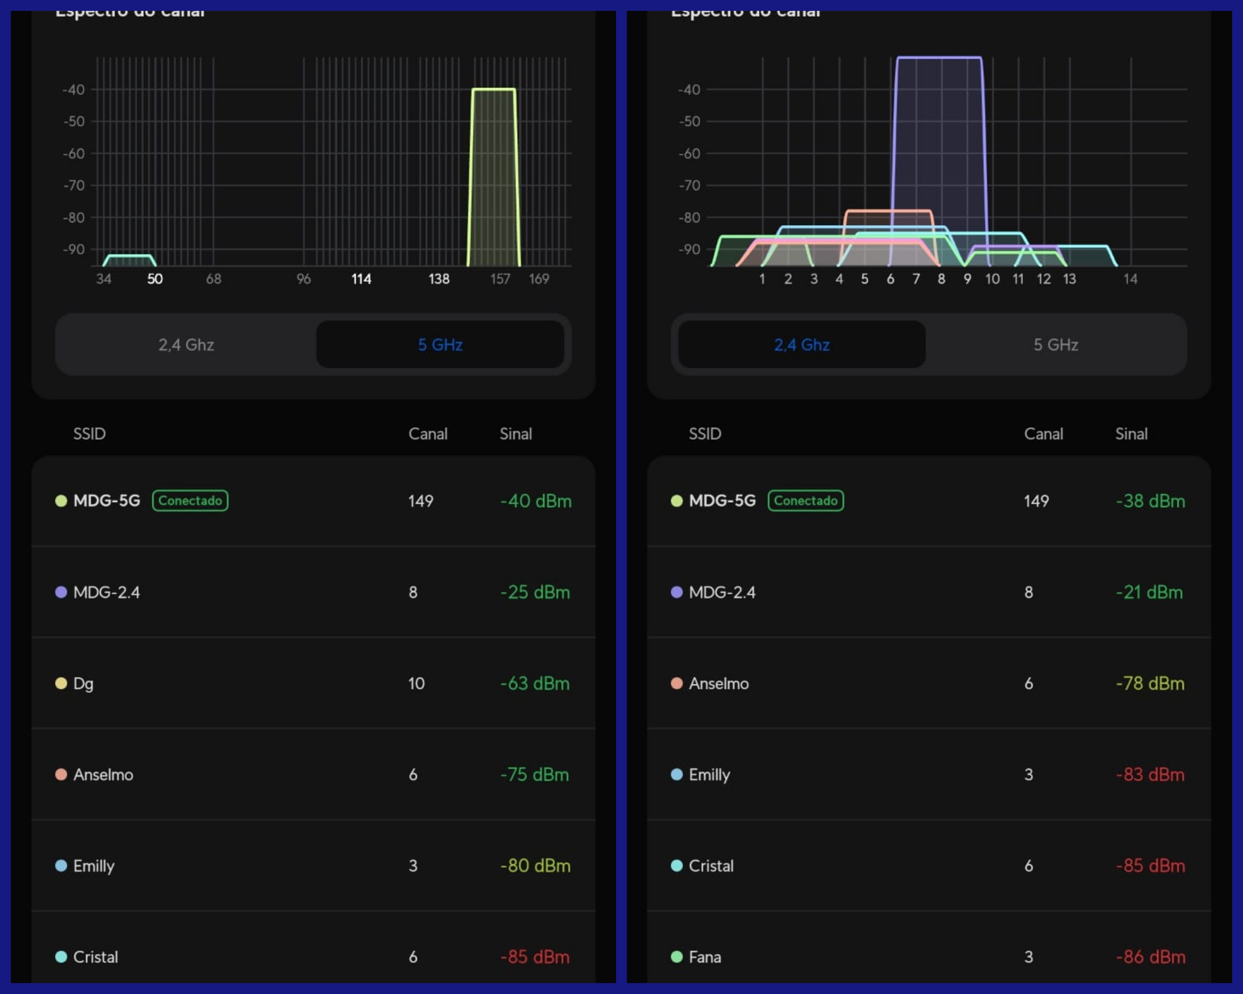
Task: Switch right panel to 5 GHz tab
Action: [1055, 345]
